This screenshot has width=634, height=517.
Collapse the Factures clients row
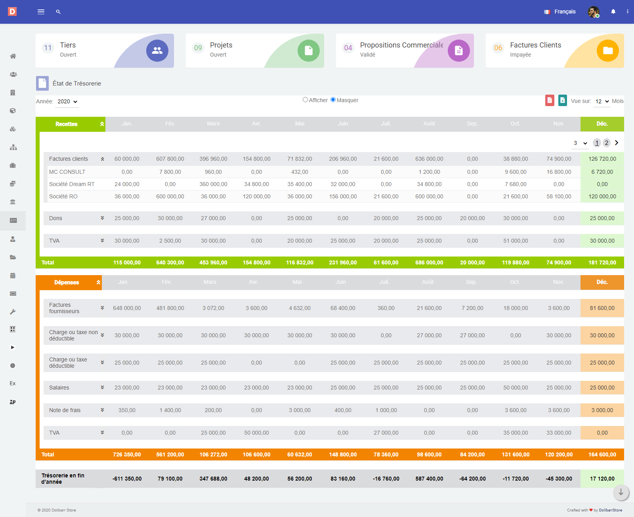102,159
